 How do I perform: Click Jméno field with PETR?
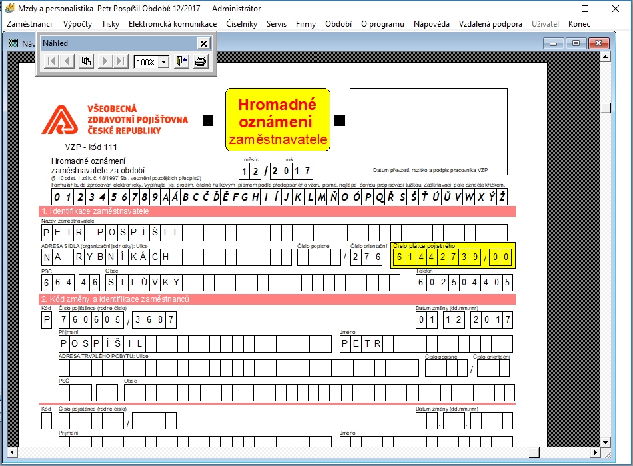pyautogui.click(x=426, y=344)
